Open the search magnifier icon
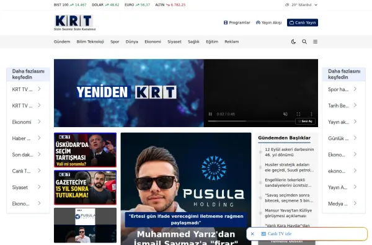 click(x=304, y=42)
